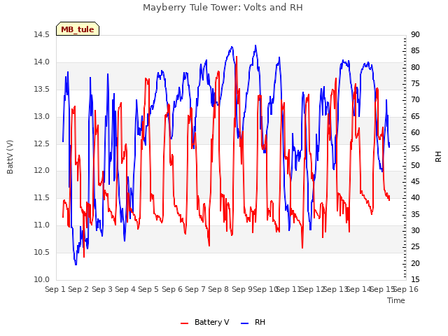This screenshot has height=336, width=448.
Task: Click the Sep 5 date tick
Action: (148, 289)
